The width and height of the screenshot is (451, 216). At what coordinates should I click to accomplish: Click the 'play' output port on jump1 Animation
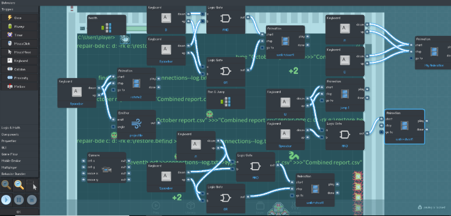click(x=368, y=89)
